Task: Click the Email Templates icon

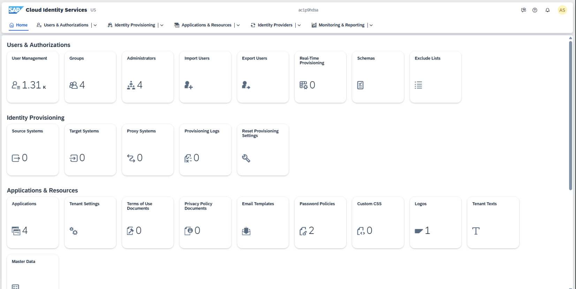Action: (x=246, y=231)
